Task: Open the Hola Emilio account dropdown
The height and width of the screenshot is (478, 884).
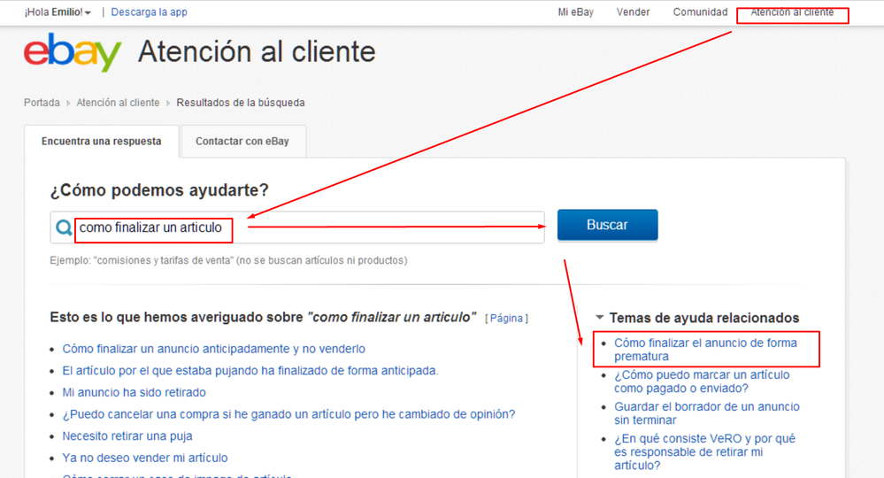Action: click(58, 12)
